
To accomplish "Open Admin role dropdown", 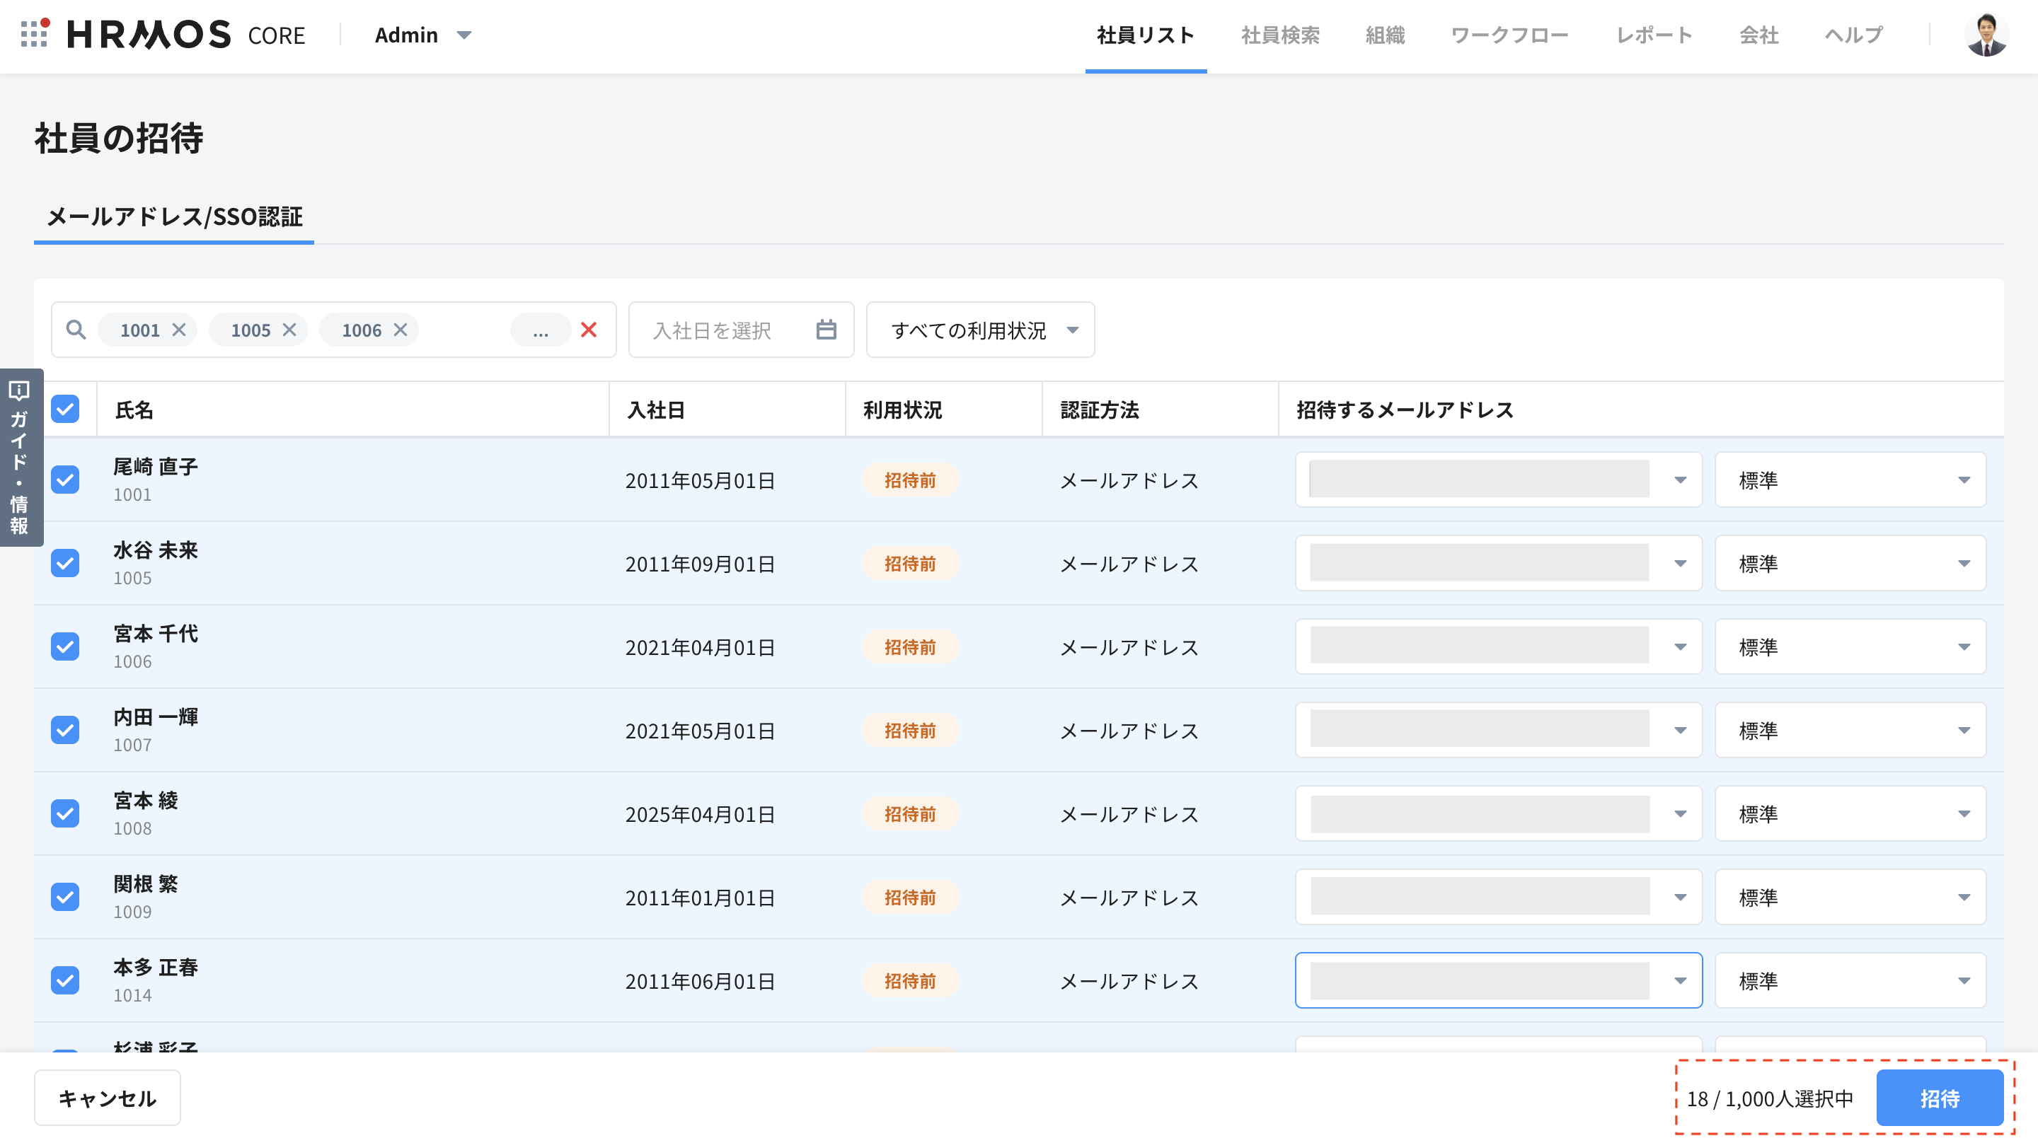I will click(423, 35).
